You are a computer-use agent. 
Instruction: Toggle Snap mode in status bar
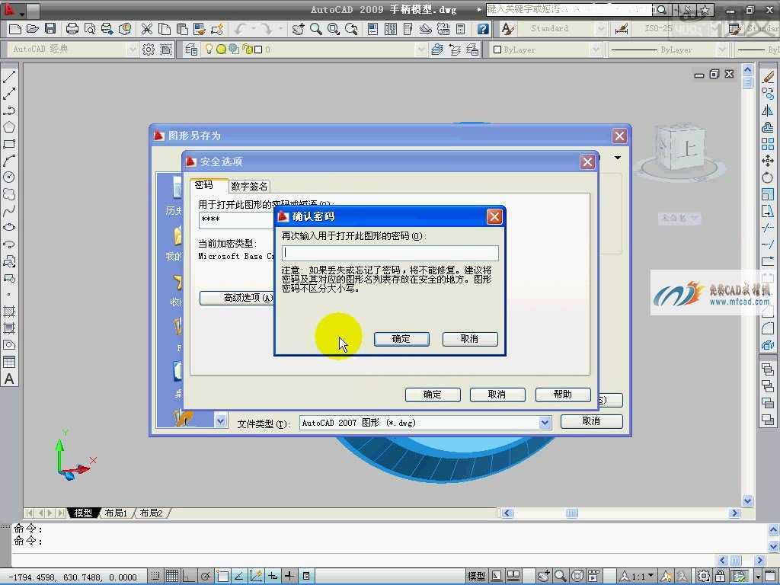155,576
